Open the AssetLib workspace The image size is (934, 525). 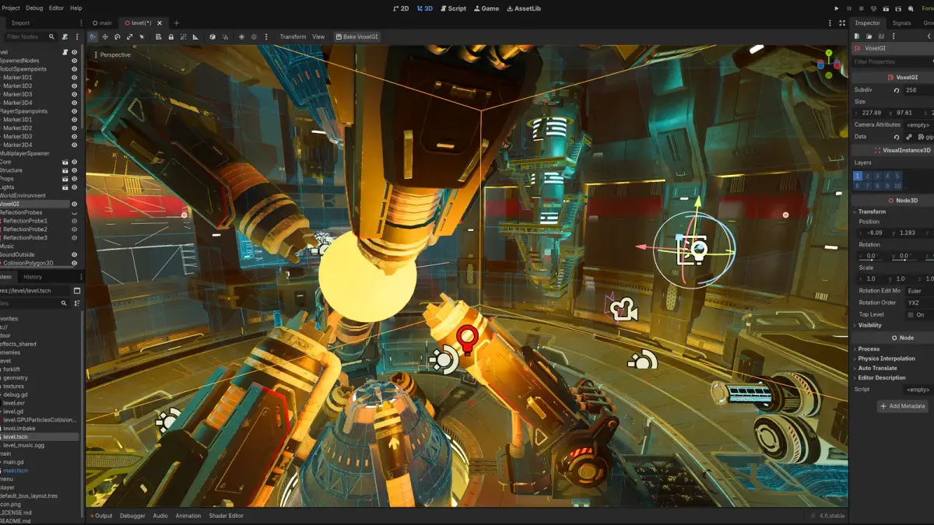[x=524, y=9]
